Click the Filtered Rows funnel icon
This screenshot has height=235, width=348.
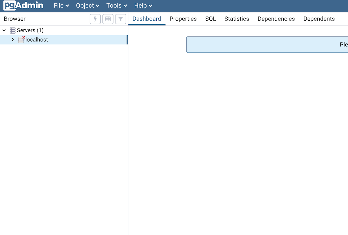pos(121,19)
